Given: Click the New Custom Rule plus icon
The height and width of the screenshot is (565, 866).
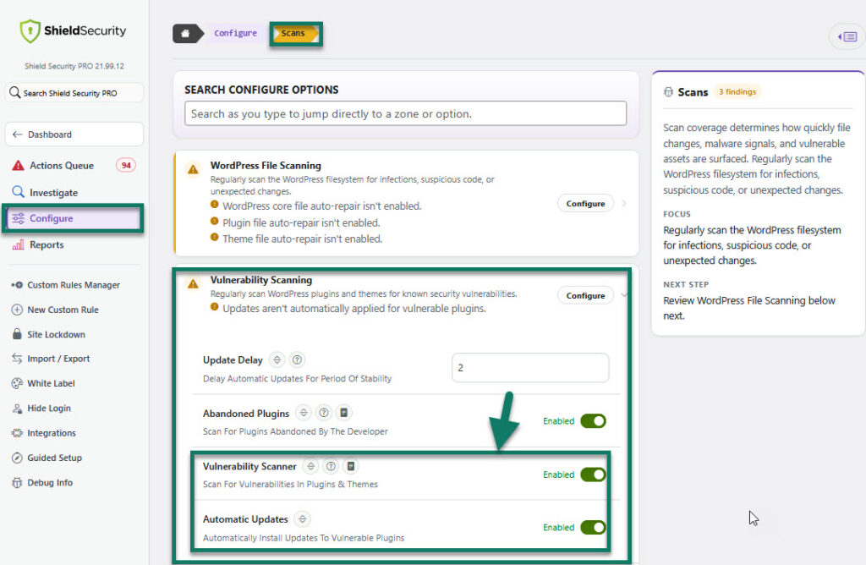Looking at the screenshot, I should (x=17, y=310).
